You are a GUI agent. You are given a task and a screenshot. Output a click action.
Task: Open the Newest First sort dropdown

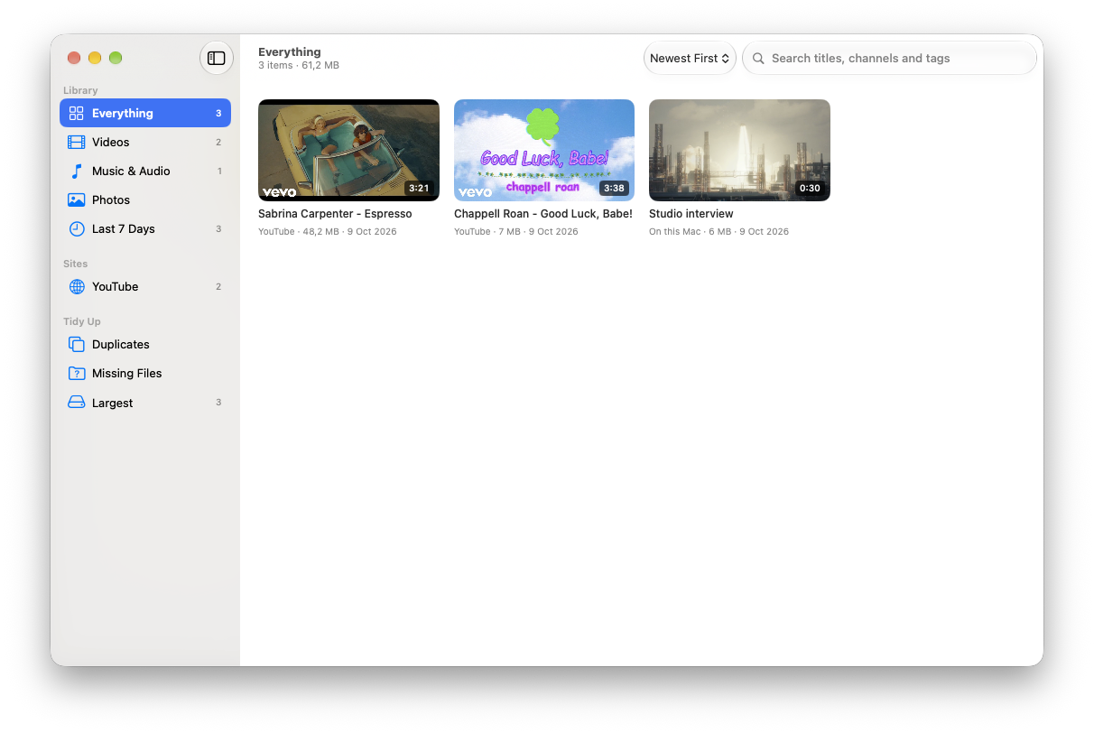click(690, 58)
